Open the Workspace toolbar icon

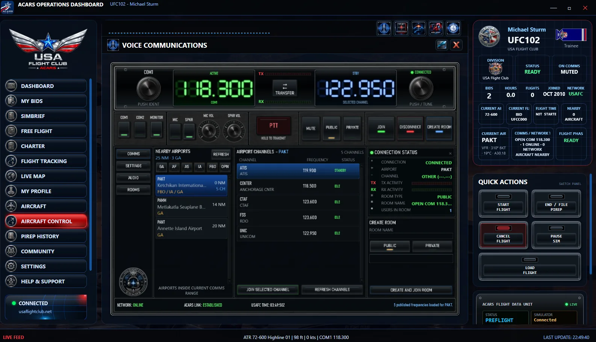(401, 28)
